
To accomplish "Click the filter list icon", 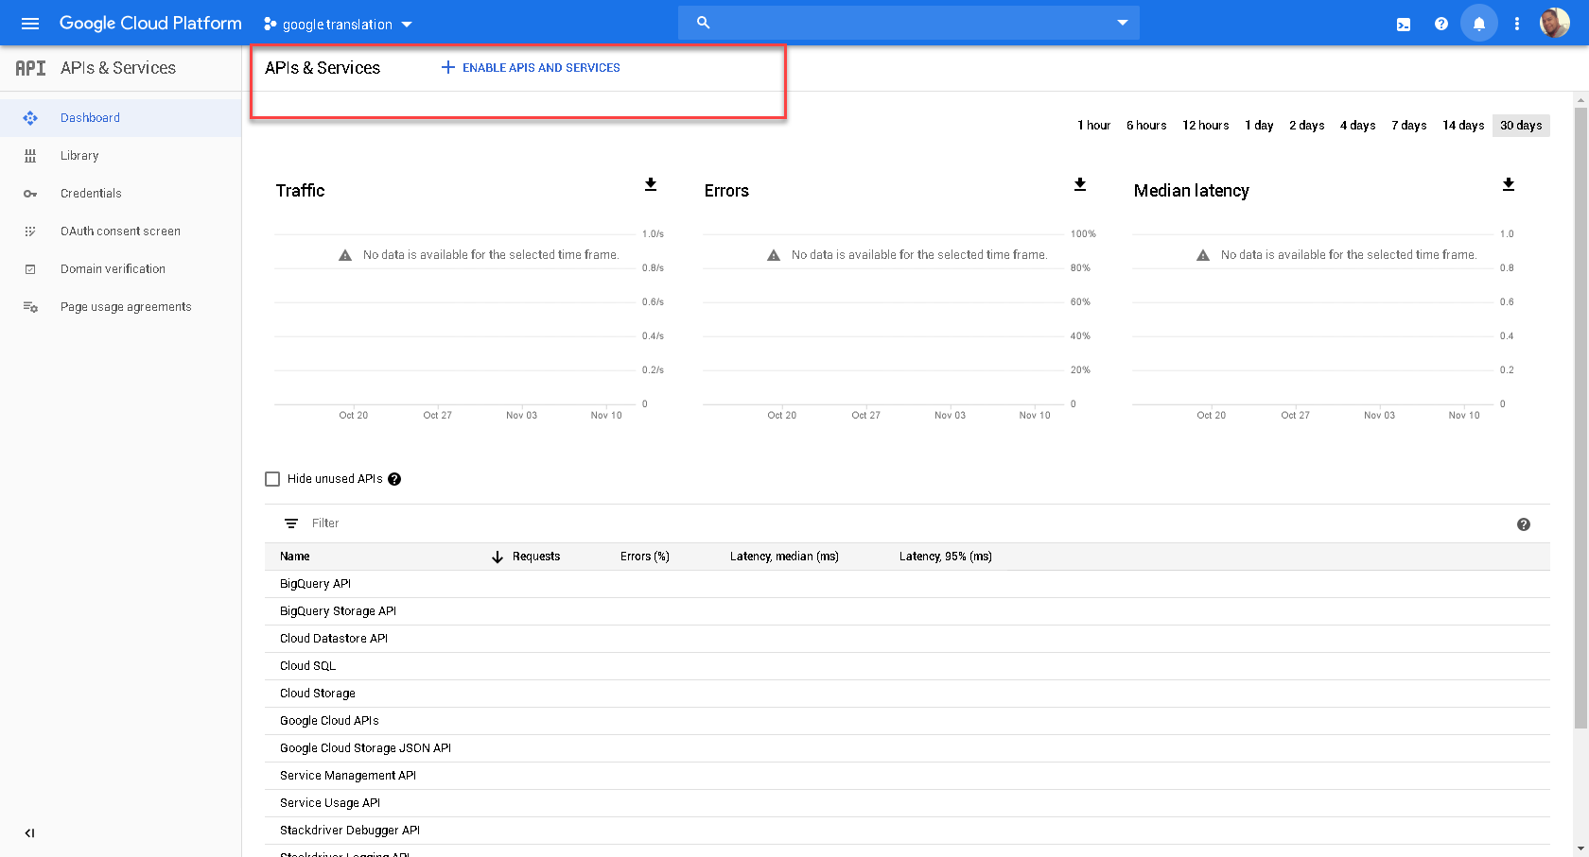I will [x=291, y=523].
